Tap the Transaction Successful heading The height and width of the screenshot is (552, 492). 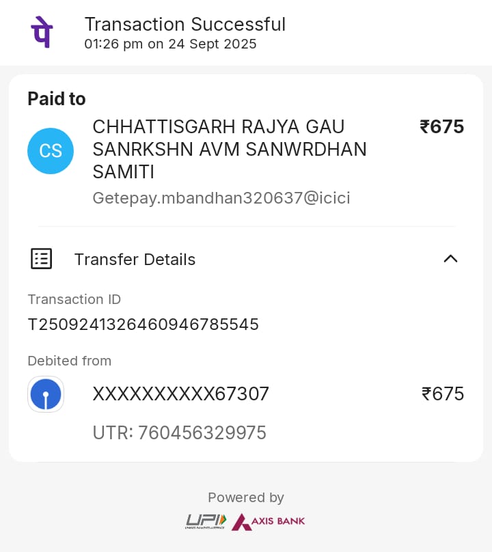(184, 24)
